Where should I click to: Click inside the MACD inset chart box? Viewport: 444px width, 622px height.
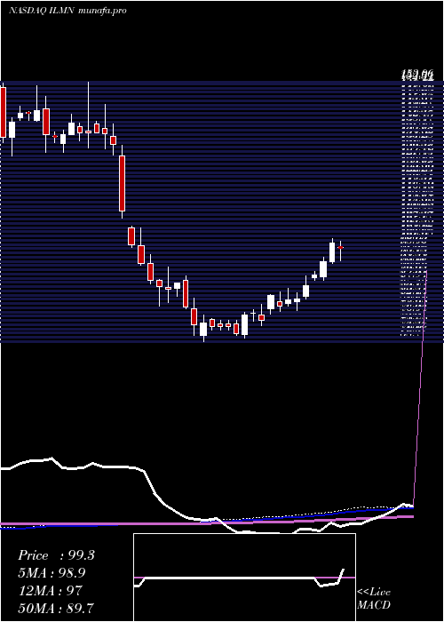(244, 578)
